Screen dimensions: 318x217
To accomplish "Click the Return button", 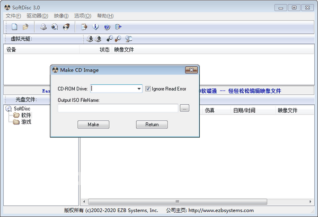I will (152, 124).
